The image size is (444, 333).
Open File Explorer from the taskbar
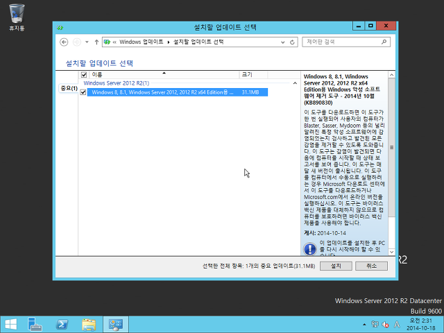click(x=89, y=324)
